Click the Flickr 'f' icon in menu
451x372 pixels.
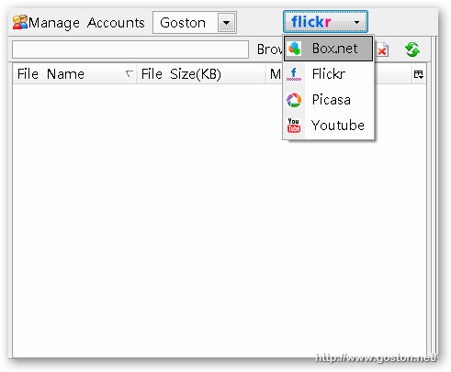(x=294, y=74)
